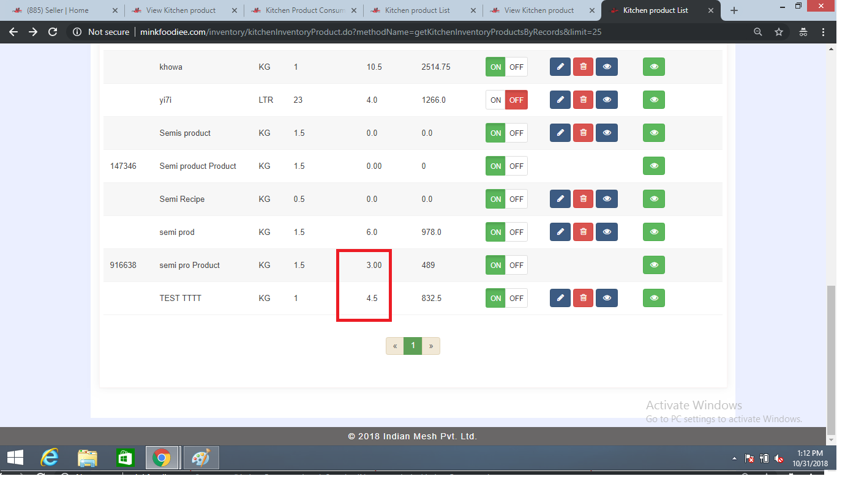Select page 1 in pagination
This screenshot has width=845, height=487.
tap(413, 346)
